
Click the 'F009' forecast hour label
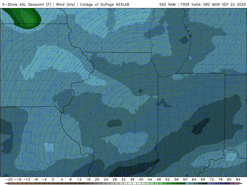[x=185, y=4]
